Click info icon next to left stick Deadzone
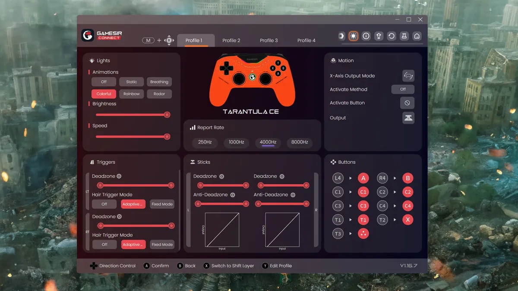 point(221,176)
